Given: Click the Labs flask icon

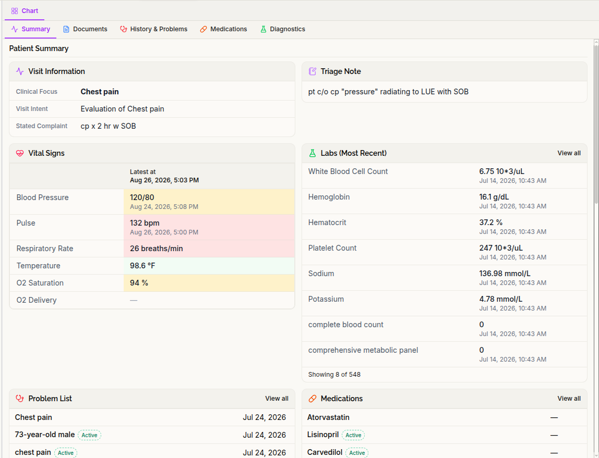Looking at the screenshot, I should [313, 153].
